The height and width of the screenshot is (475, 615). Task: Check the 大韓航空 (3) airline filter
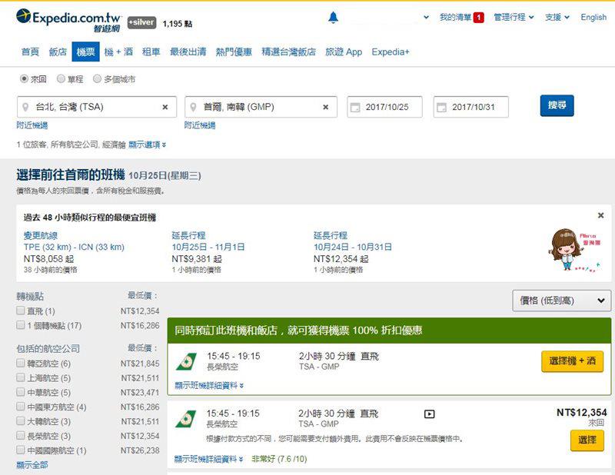coord(21,421)
